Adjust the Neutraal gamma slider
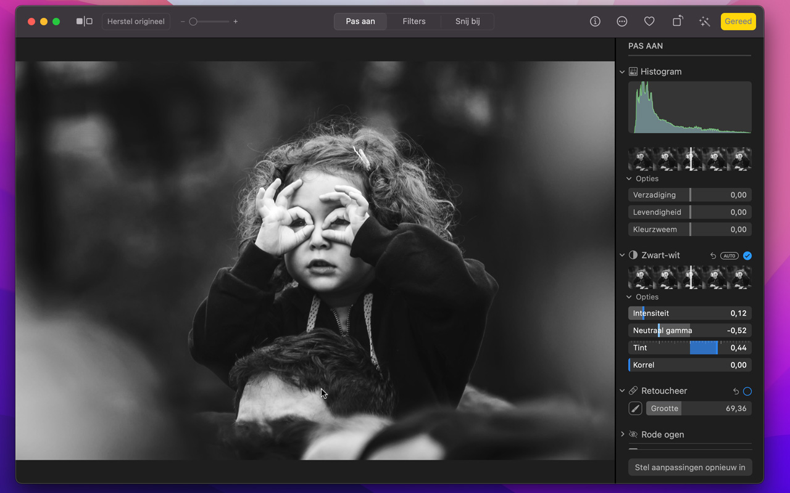The height and width of the screenshot is (493, 790). 659,331
